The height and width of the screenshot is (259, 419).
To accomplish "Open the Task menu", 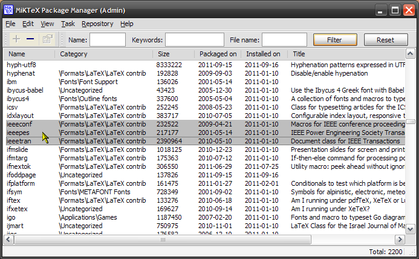I will click(x=68, y=24).
